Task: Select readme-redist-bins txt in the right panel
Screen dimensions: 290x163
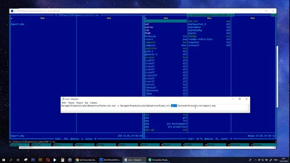Action: coord(209,39)
